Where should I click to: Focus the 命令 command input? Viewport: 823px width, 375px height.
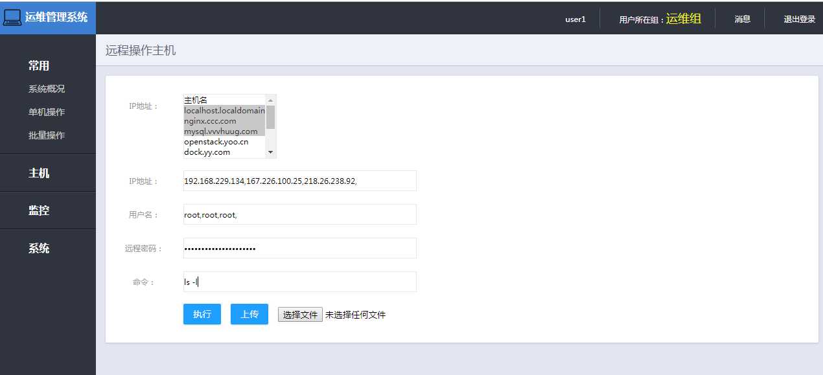click(x=300, y=282)
